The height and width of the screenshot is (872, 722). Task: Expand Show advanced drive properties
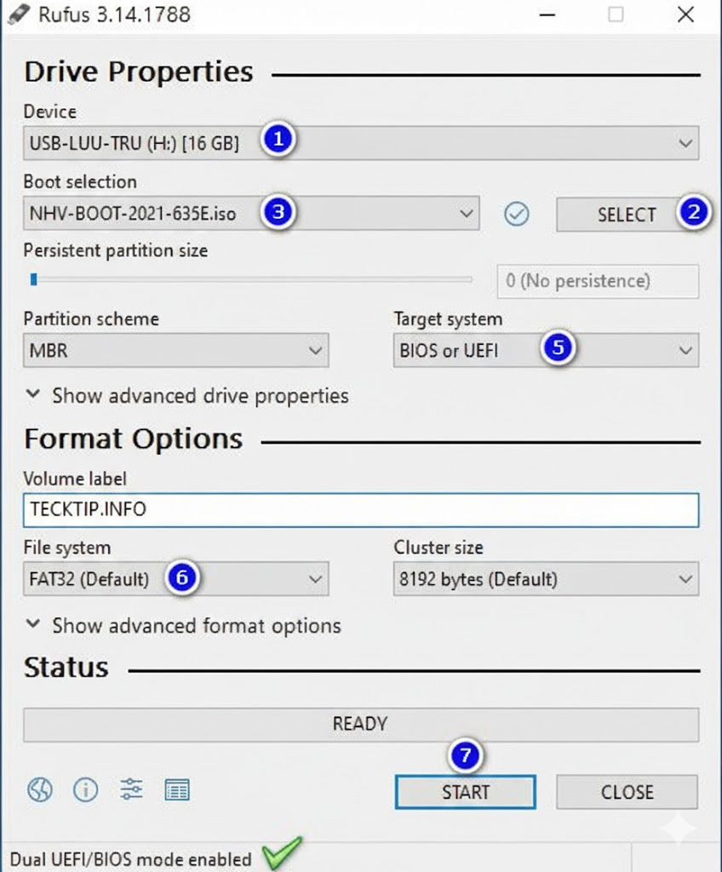click(187, 396)
